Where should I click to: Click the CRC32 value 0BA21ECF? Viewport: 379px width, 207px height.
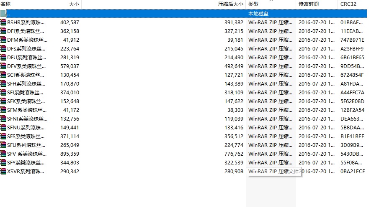353,172
